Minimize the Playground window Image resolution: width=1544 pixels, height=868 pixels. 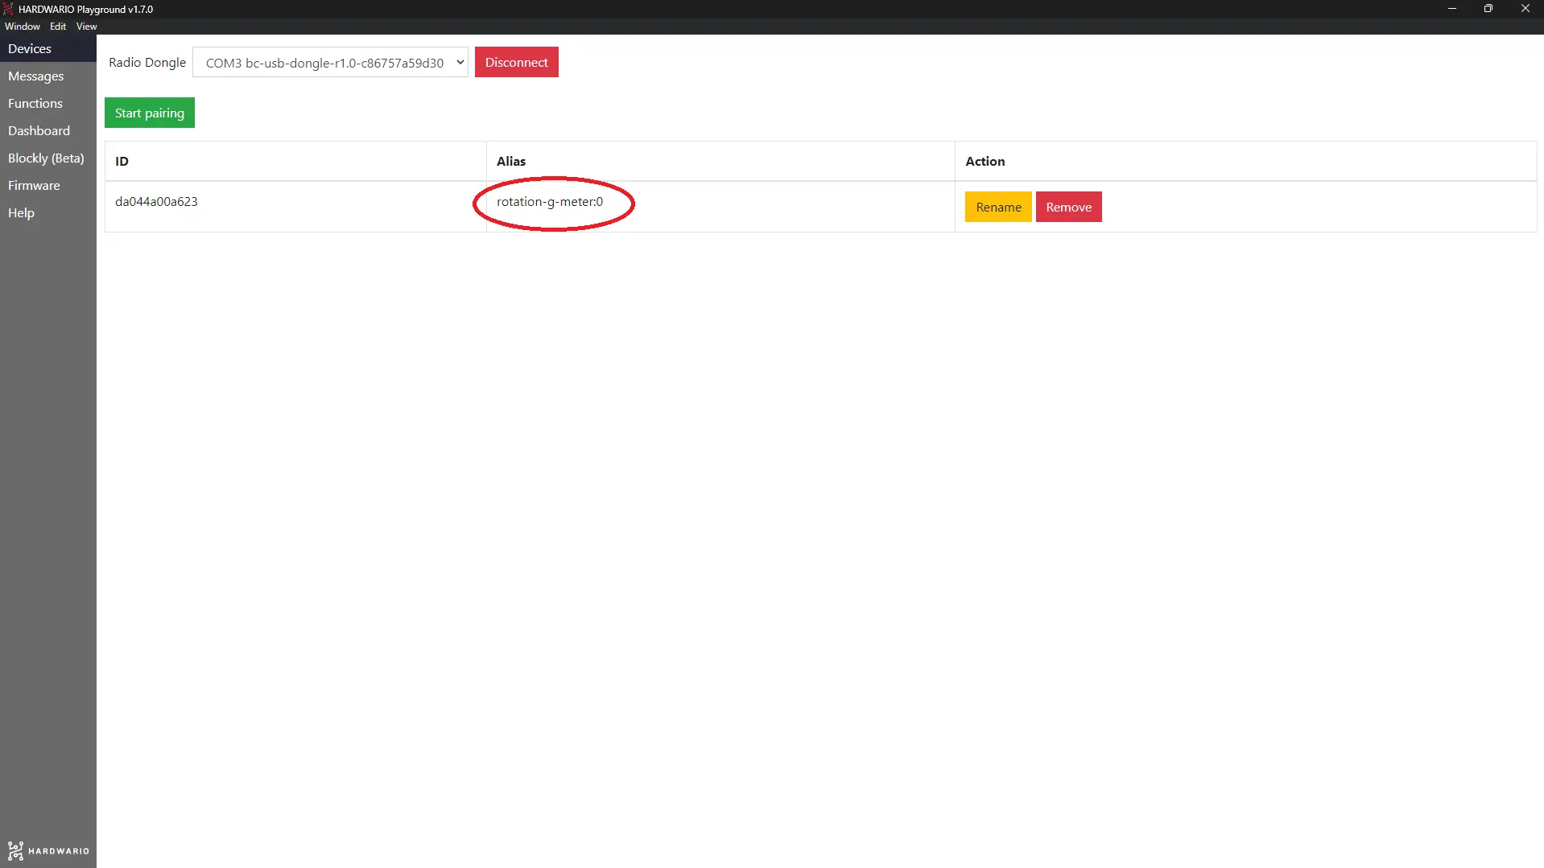click(1452, 9)
